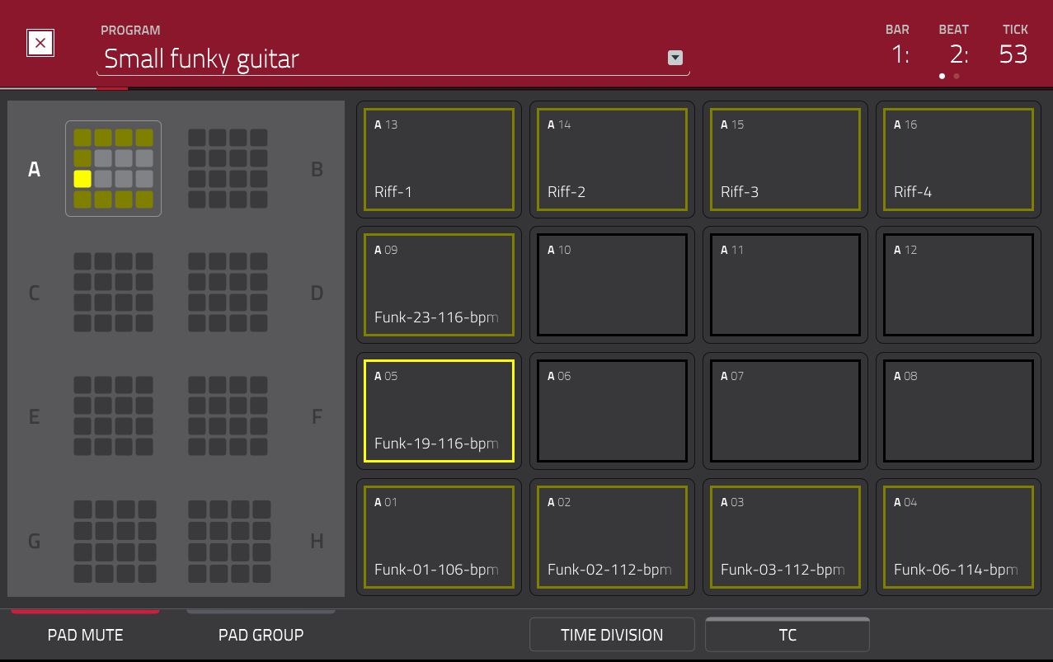The image size is (1053, 662).
Task: Select pad bank D mini grid
Action: (x=228, y=293)
